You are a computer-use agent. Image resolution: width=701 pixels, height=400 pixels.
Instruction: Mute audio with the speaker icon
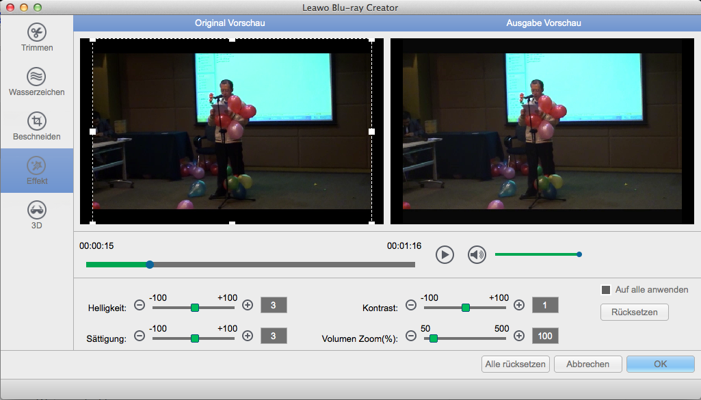point(477,255)
